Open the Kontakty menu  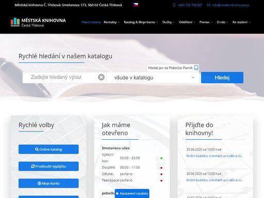(111, 22)
